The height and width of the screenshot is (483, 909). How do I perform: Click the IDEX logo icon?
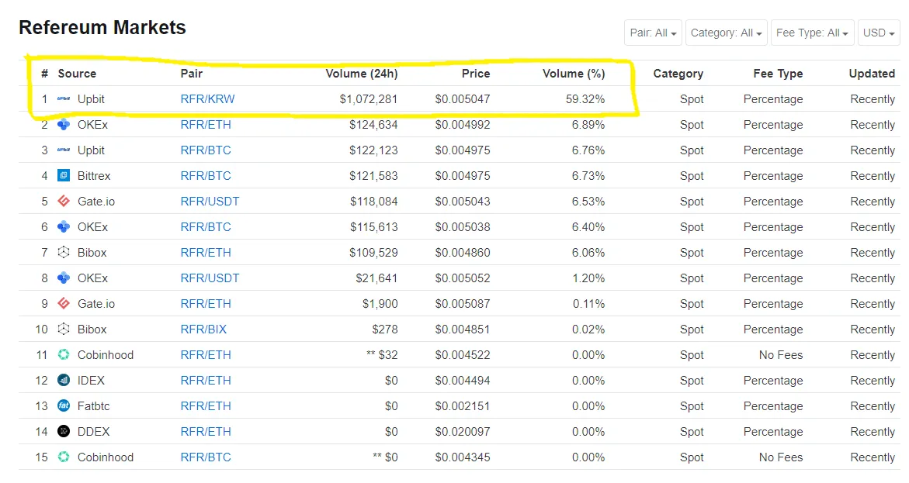(64, 381)
